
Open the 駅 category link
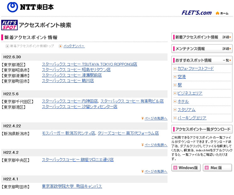coord(180,85)
